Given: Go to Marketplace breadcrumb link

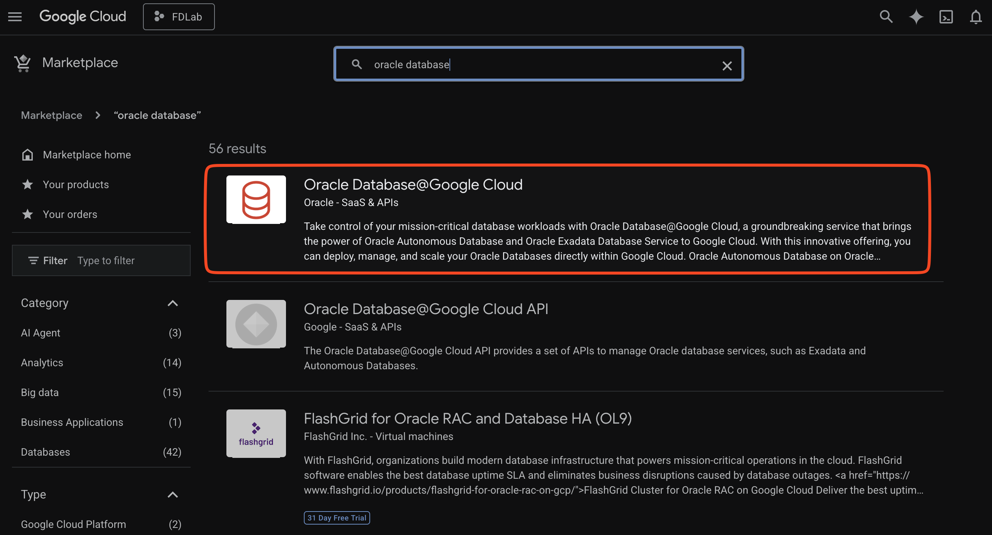Looking at the screenshot, I should (52, 115).
